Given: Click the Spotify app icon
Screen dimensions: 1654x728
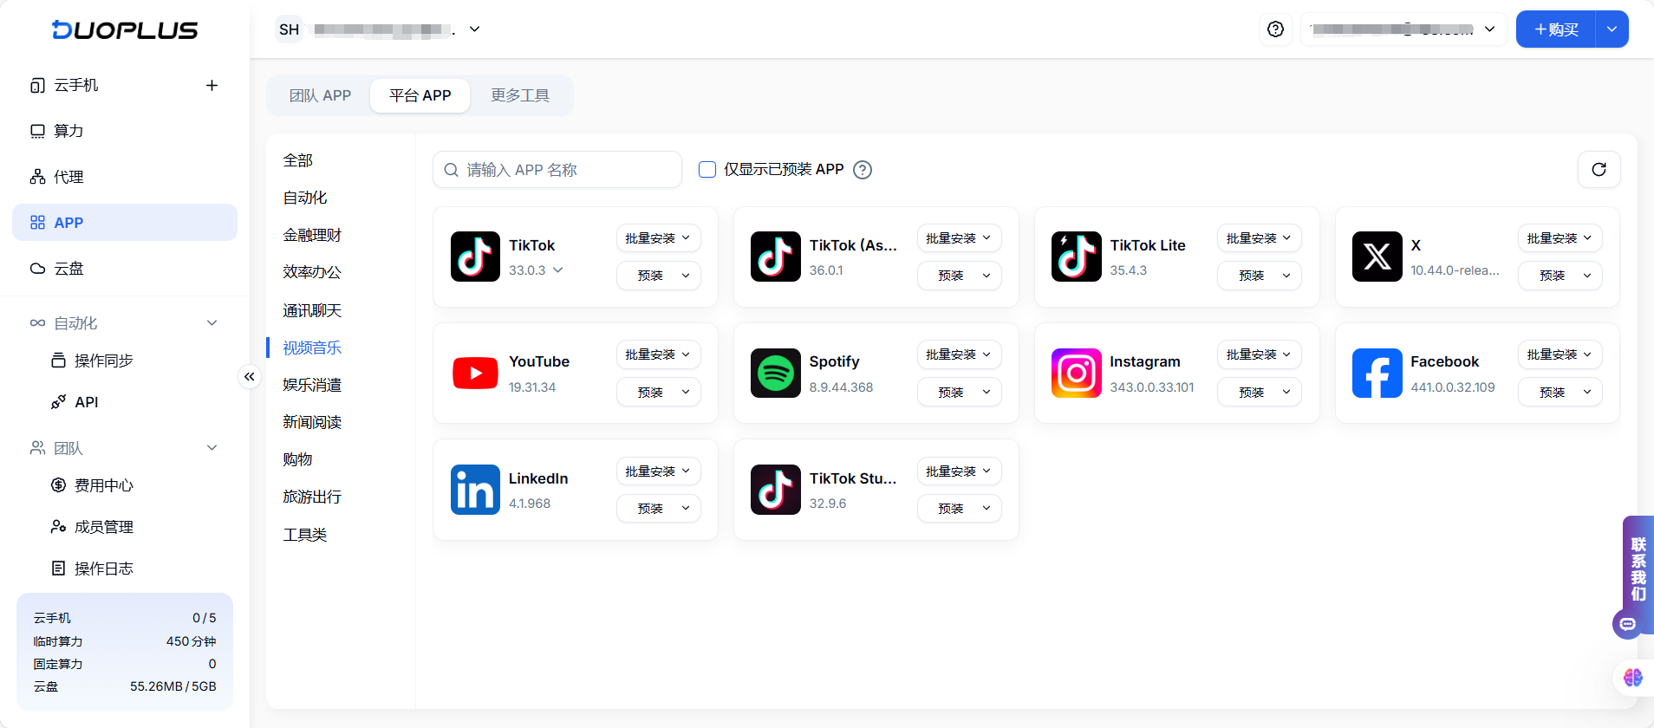Looking at the screenshot, I should pyautogui.click(x=775, y=374).
